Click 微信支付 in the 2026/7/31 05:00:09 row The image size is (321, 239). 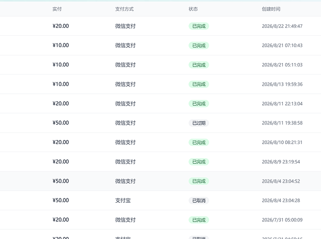click(x=125, y=220)
